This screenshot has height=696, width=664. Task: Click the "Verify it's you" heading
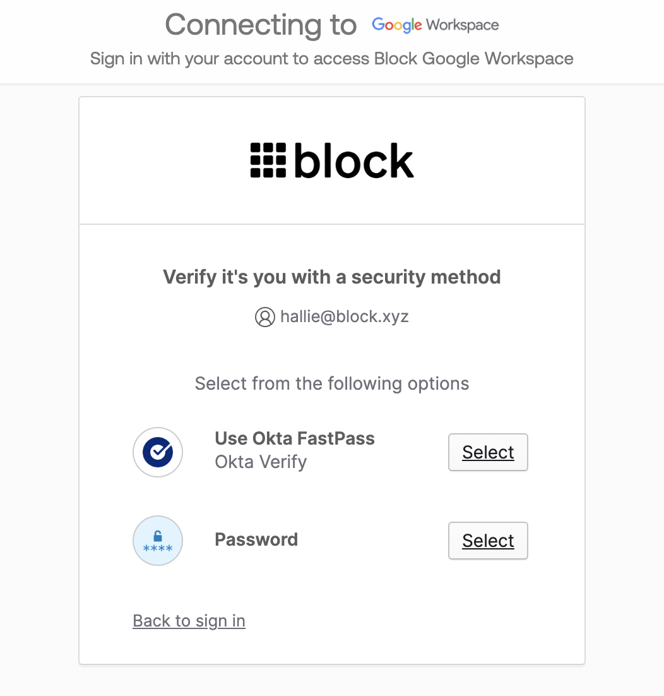(332, 277)
